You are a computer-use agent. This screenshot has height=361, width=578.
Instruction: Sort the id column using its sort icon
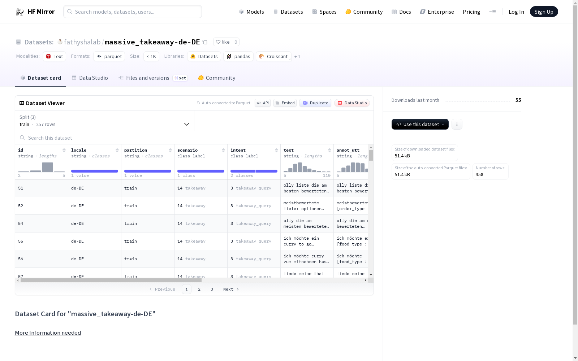tap(64, 150)
